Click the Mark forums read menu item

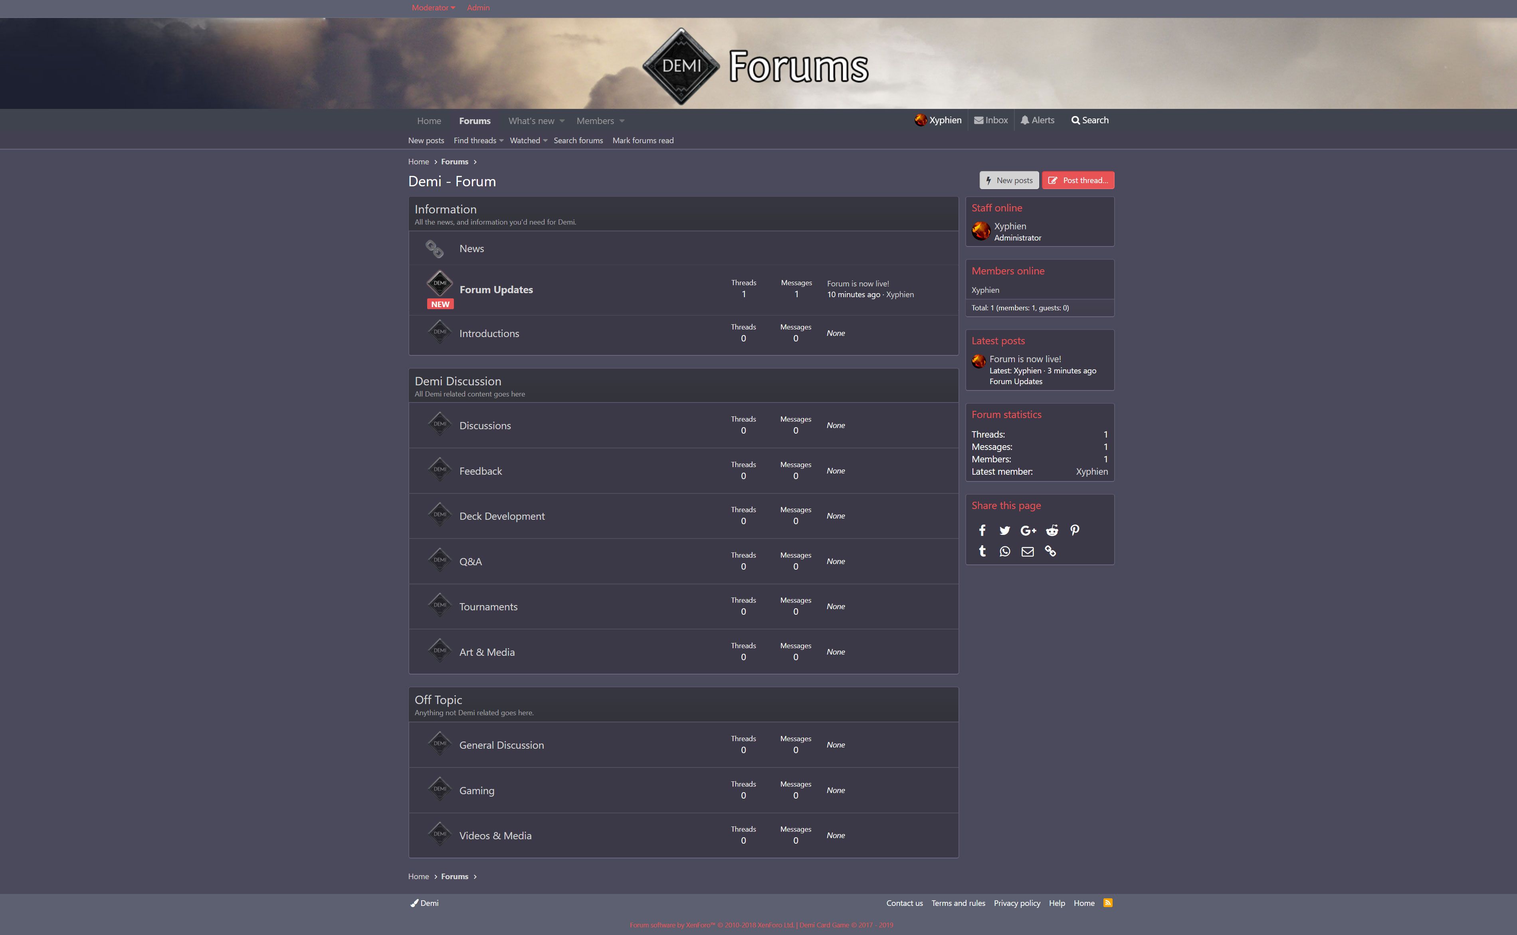644,140
